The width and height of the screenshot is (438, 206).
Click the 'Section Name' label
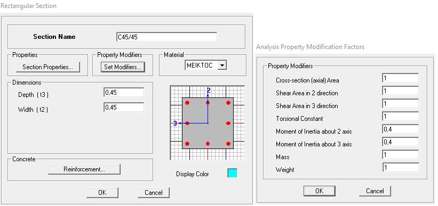(54, 37)
